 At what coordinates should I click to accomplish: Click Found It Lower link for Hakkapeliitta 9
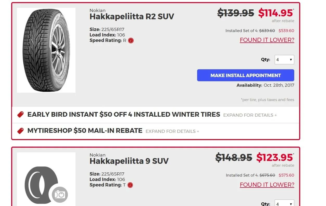pyautogui.click(x=267, y=185)
